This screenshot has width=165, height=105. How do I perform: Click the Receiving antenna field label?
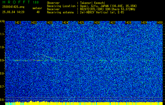click(60, 12)
